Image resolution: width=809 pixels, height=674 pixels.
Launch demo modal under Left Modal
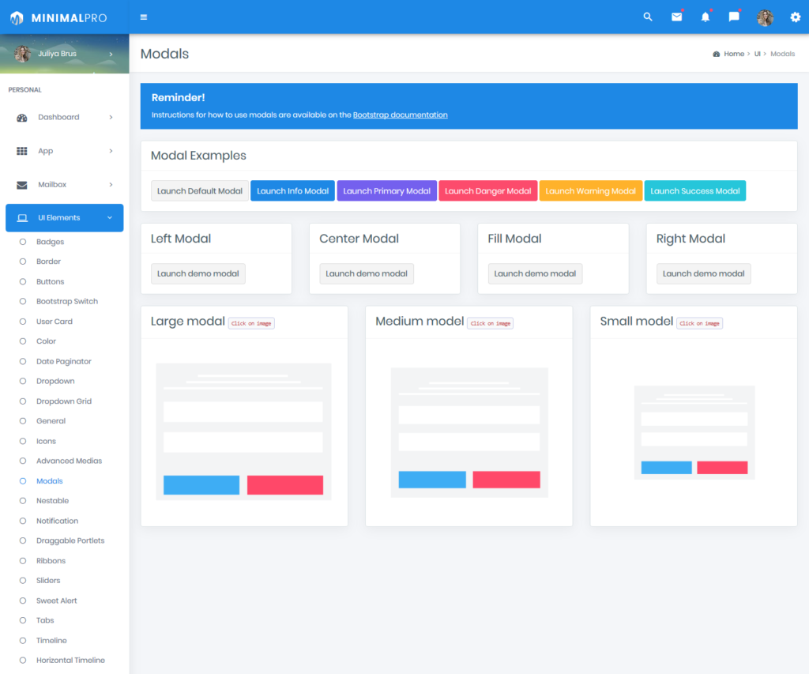(x=198, y=273)
